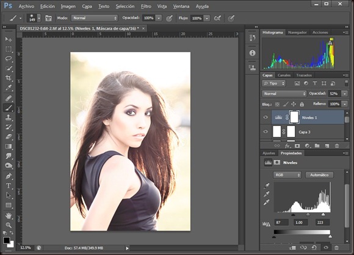Open the Archivo menu

tap(26, 6)
